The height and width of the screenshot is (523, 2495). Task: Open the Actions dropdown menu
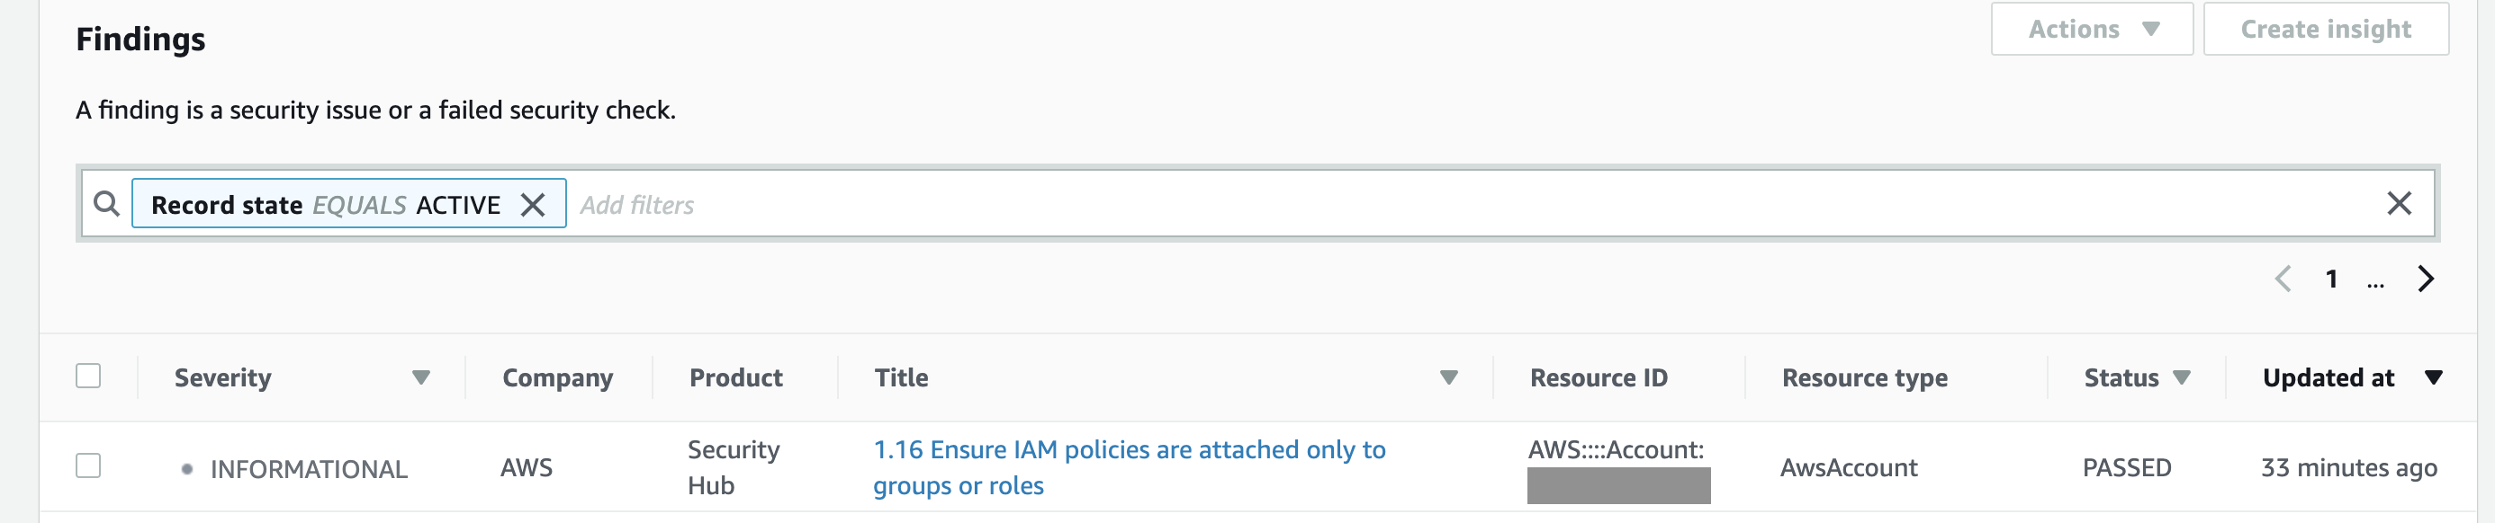[2091, 30]
